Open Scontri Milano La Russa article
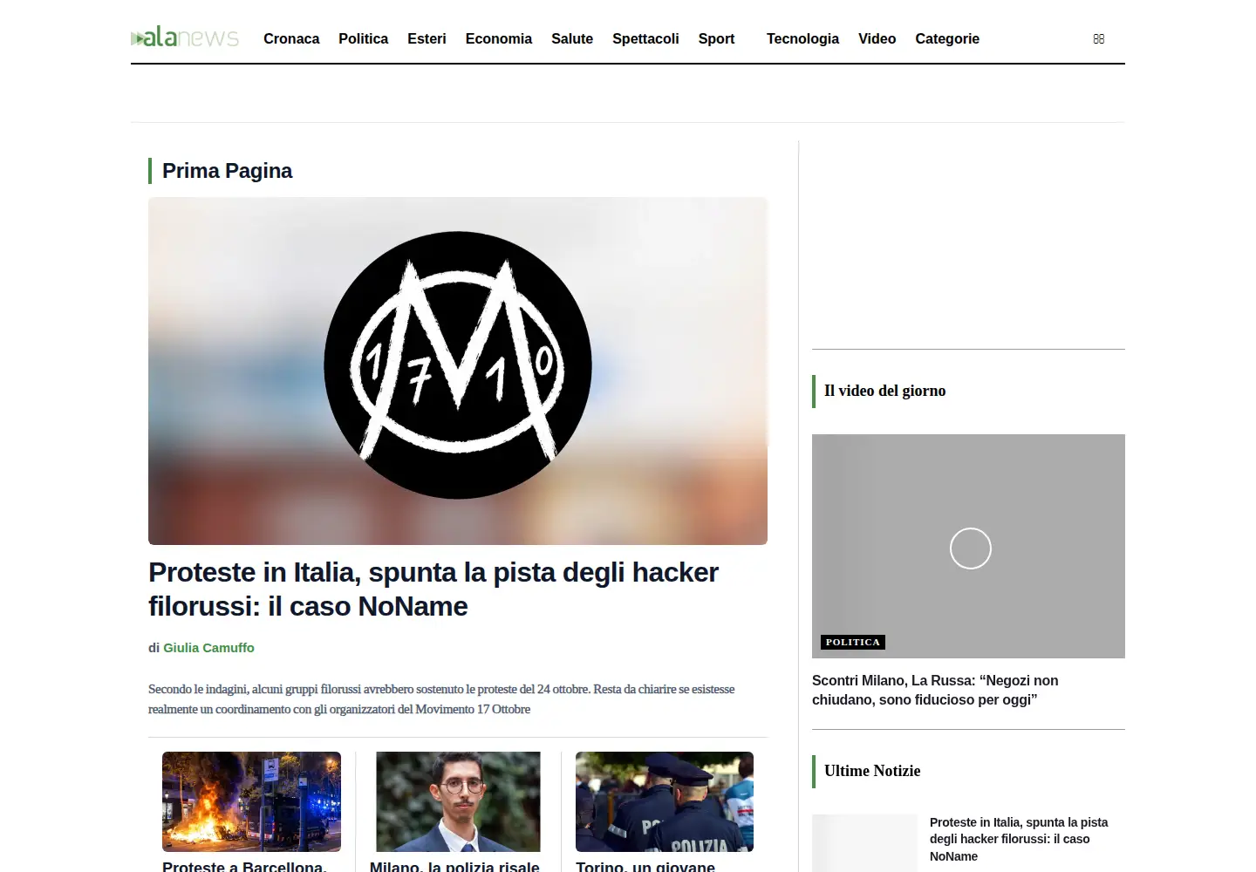 pyautogui.click(x=935, y=690)
